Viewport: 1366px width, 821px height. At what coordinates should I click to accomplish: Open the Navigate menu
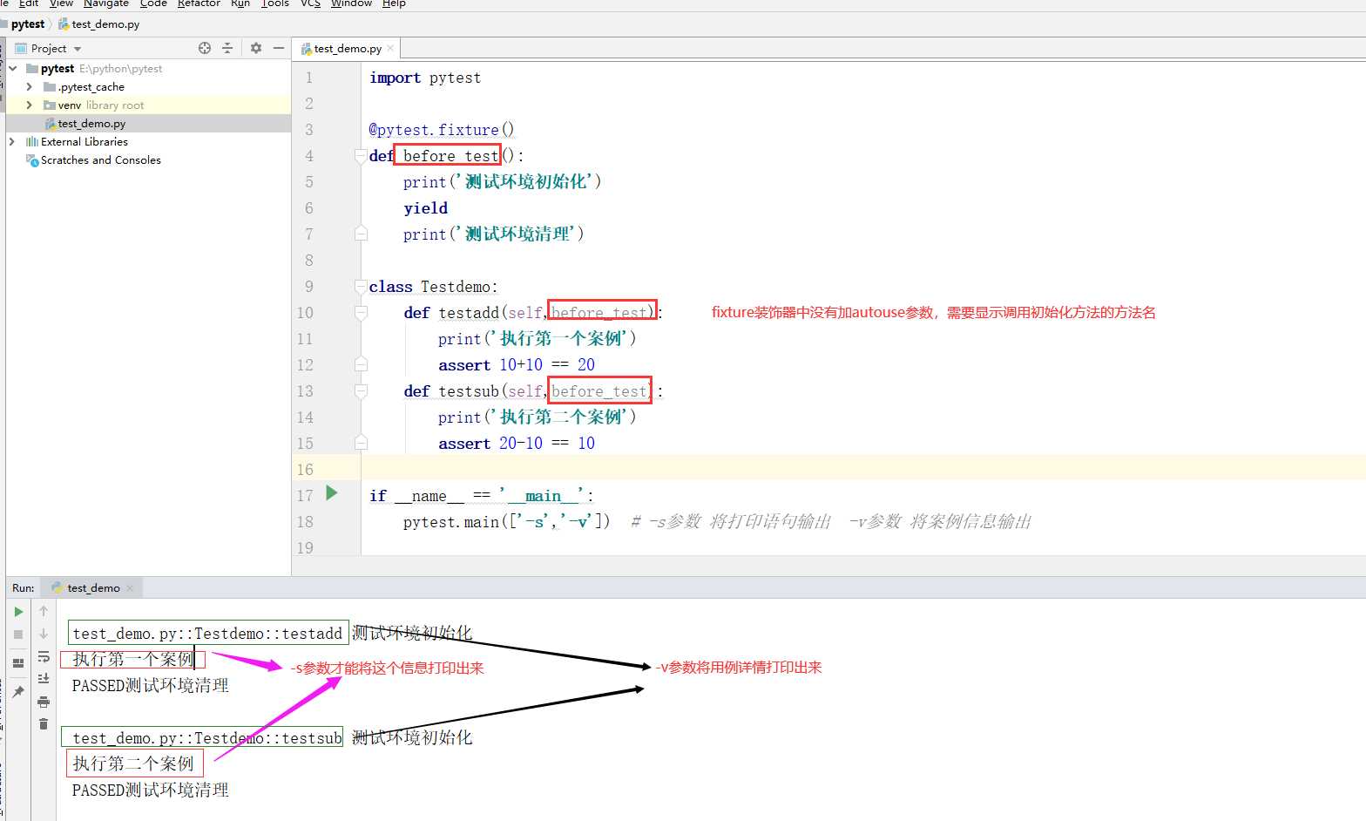(x=106, y=3)
